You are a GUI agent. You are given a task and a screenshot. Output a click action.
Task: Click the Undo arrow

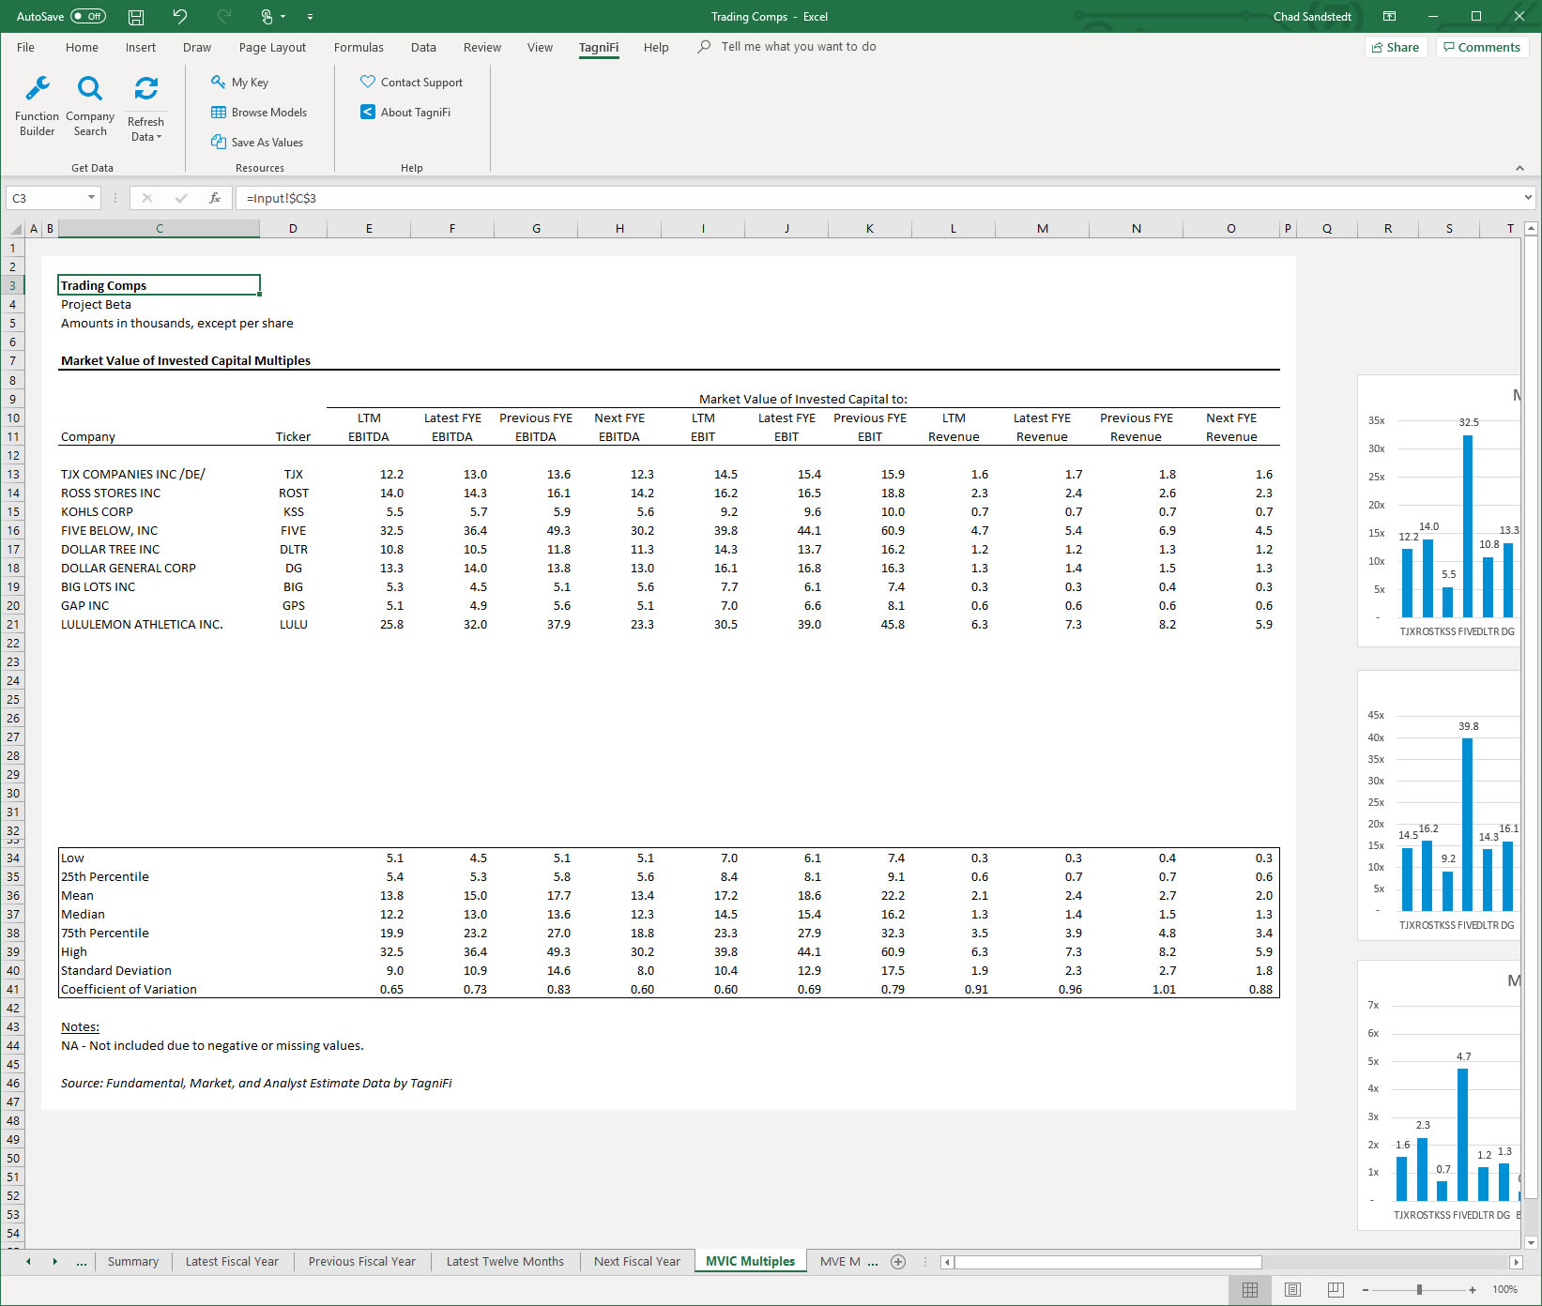click(x=179, y=17)
